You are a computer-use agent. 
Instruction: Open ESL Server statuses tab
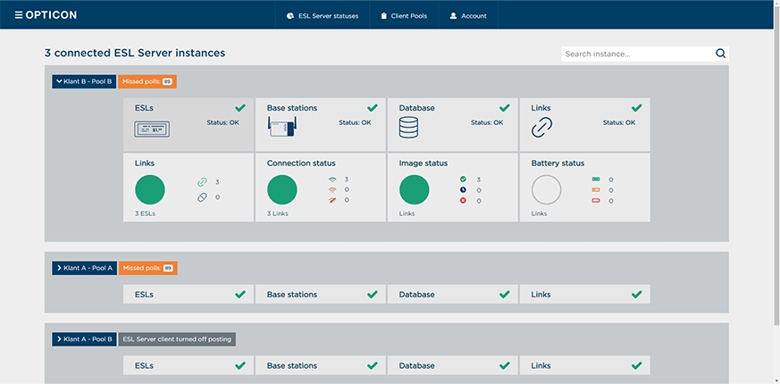[x=323, y=16]
